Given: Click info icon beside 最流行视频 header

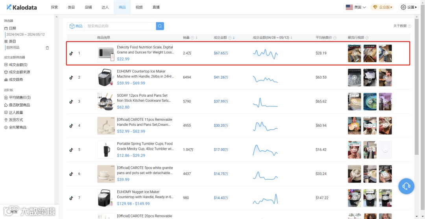Looking at the screenshot, I should [367, 38].
